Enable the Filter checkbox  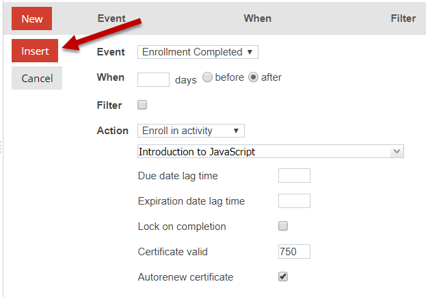142,105
